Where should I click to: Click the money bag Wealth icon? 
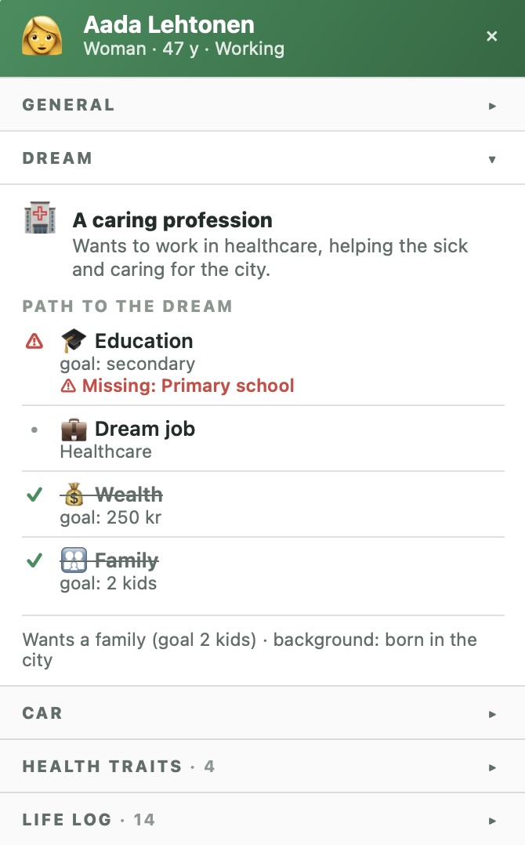74,495
